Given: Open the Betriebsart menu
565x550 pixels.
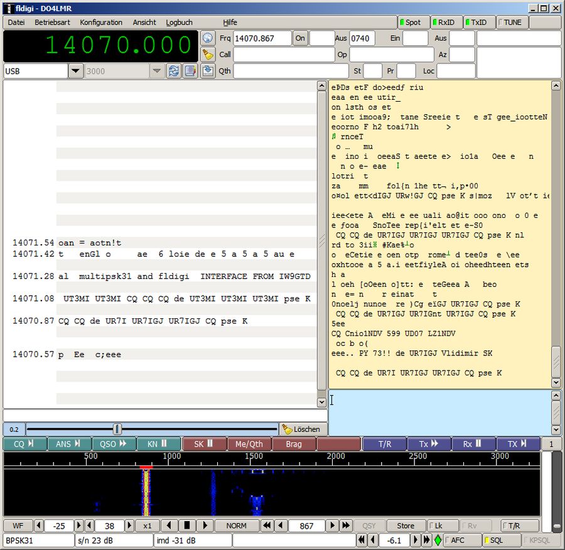Looking at the screenshot, I should pos(53,22).
